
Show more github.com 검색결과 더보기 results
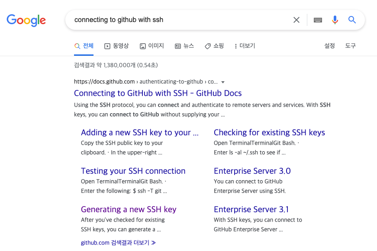(x=118, y=243)
